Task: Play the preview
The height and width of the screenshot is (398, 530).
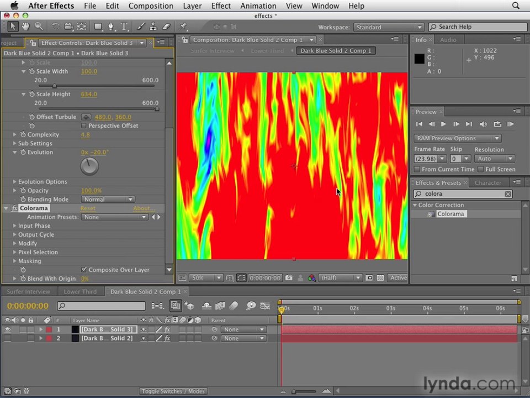Action: [x=443, y=124]
